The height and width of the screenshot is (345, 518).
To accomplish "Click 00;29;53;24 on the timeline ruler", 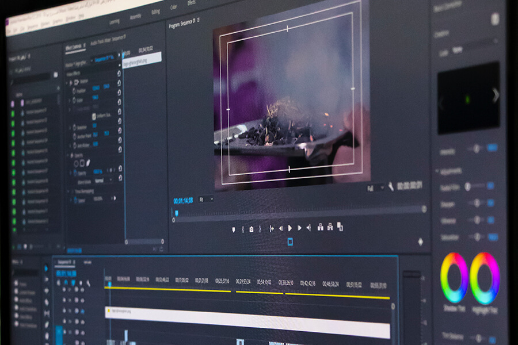I will [243, 282].
